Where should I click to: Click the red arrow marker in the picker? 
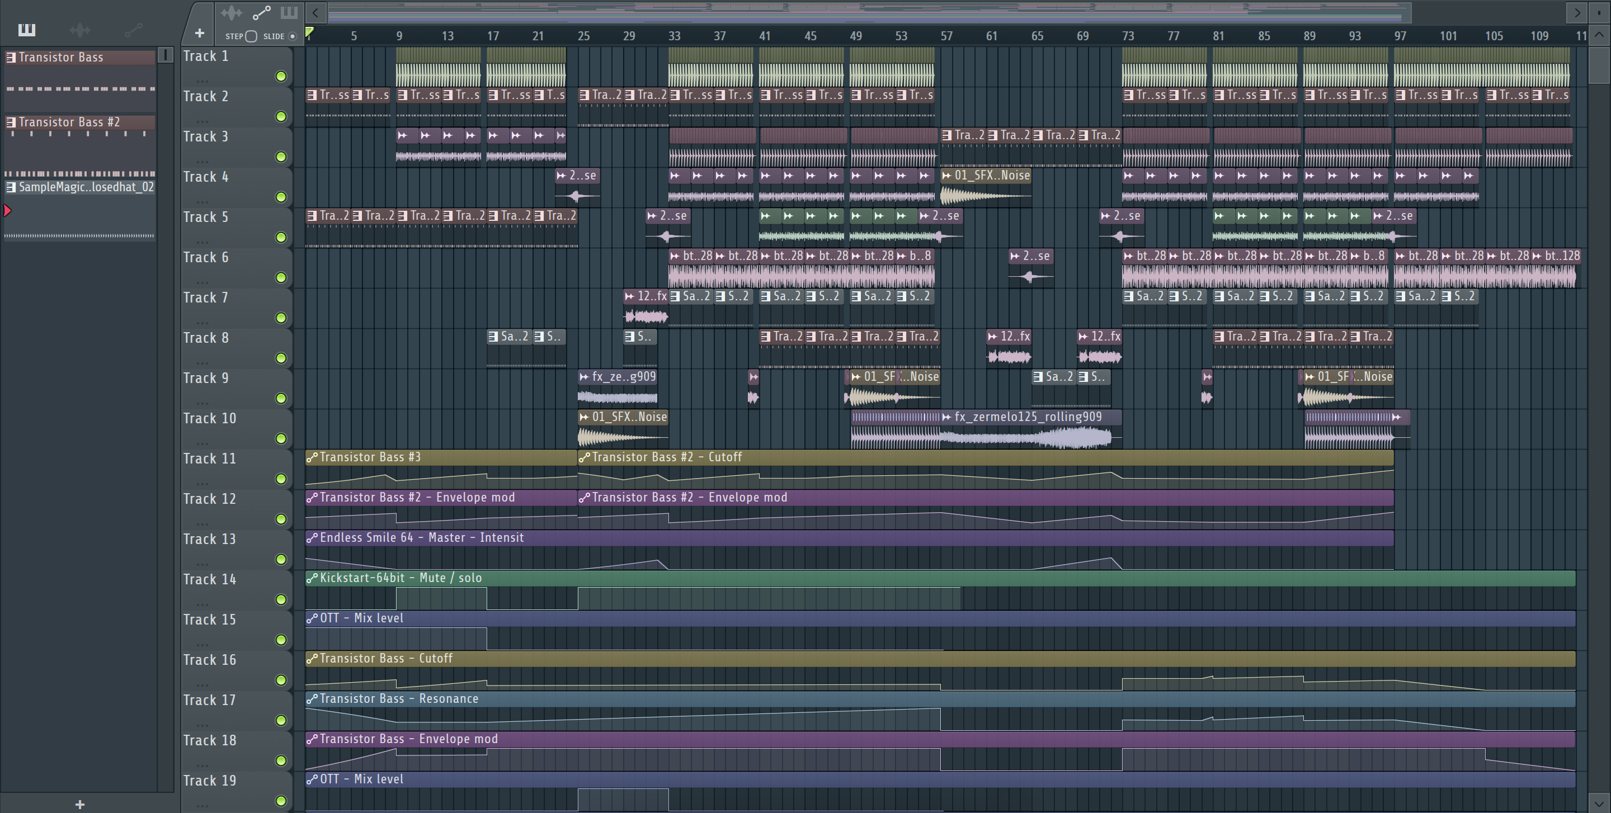(7, 211)
